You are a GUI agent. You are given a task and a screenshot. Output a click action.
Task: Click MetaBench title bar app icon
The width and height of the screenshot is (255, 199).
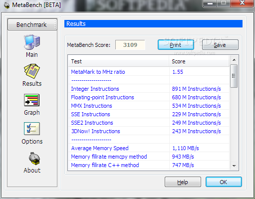pyautogui.click(x=6, y=5)
